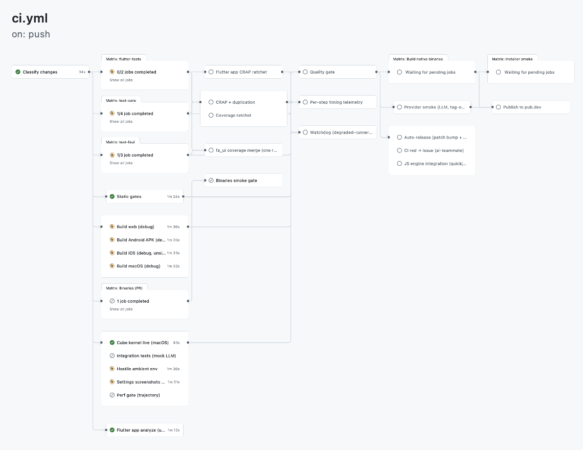
Task: Expand Show all jobs under test-core matrix
Action: tap(121, 122)
